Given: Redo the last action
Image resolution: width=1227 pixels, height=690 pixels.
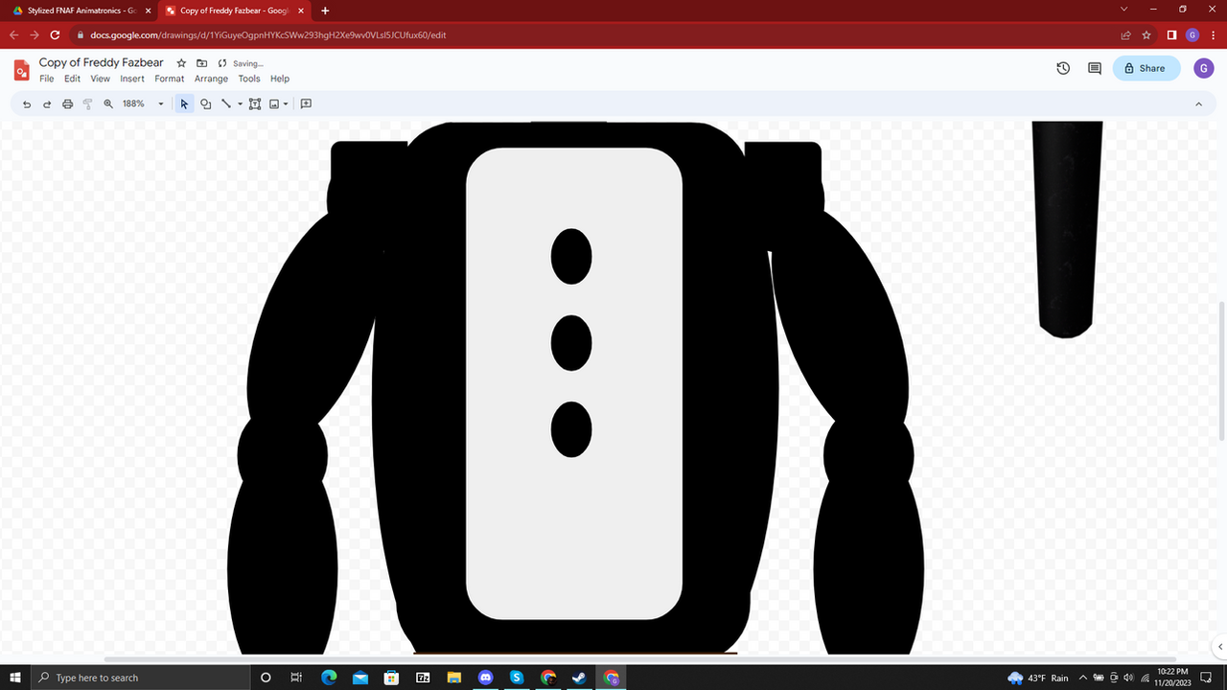Looking at the screenshot, I should point(47,103).
